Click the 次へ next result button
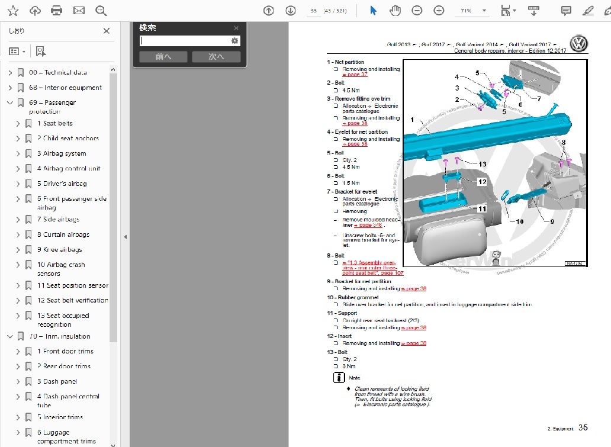This screenshot has height=447, width=611. (216, 56)
